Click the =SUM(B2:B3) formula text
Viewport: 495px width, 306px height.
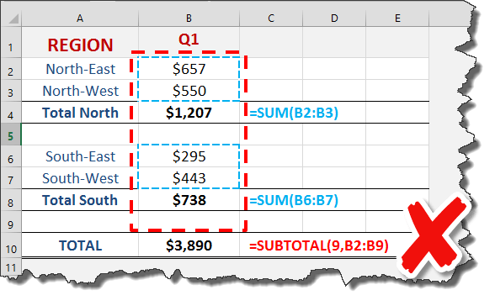[294, 113]
